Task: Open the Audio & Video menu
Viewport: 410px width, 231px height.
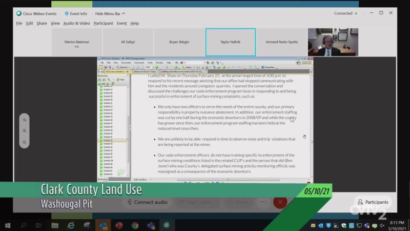Action: point(76,23)
